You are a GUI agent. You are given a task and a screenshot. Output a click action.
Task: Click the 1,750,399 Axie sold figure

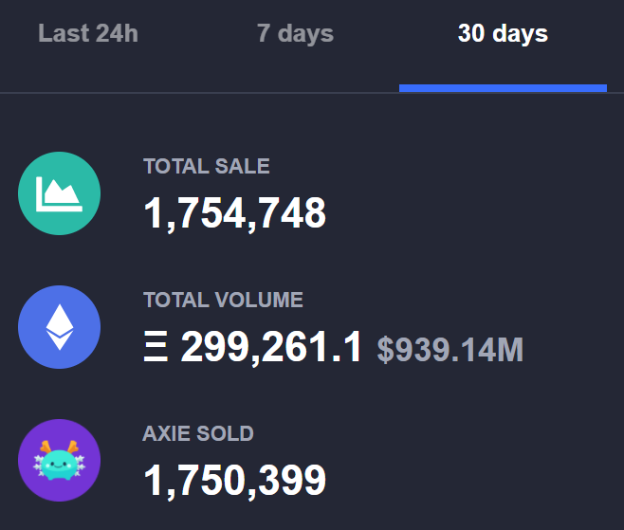(x=234, y=482)
